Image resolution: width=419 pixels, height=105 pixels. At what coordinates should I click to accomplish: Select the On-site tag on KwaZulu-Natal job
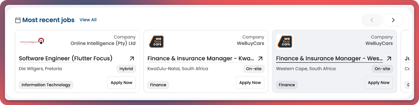tap(254, 69)
